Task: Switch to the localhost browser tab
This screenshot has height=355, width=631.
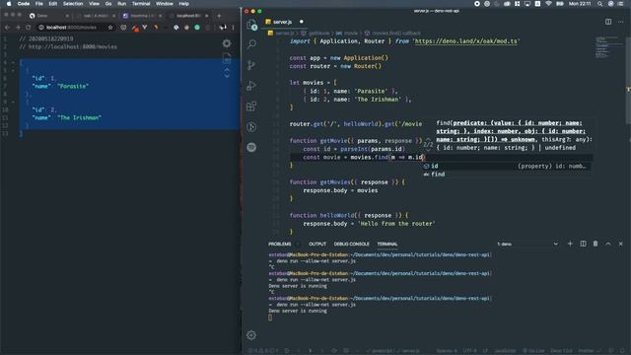Action: click(188, 16)
